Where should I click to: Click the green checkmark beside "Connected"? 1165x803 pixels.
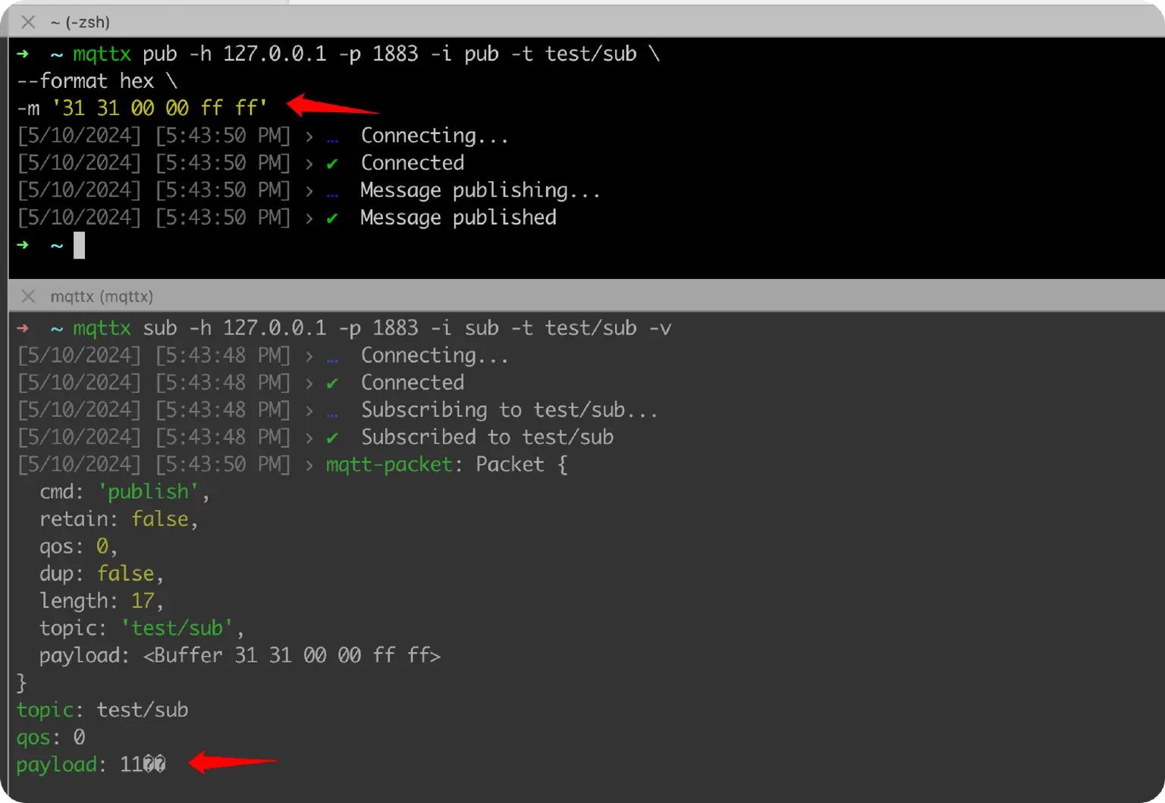coord(332,162)
